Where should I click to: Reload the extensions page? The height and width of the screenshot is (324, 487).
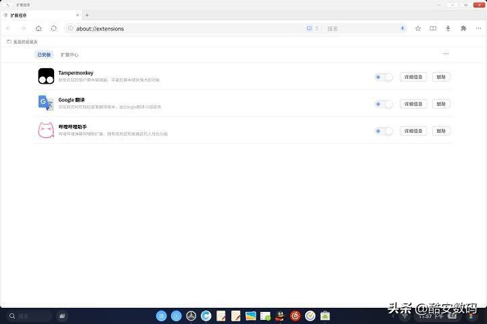pos(54,28)
